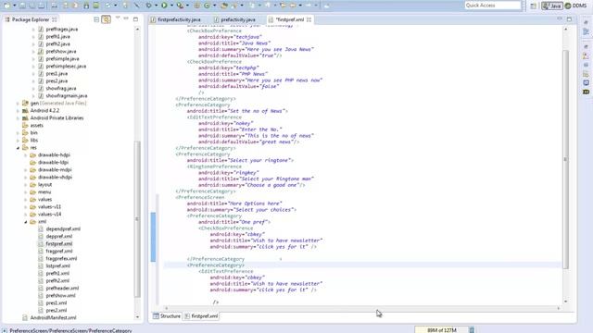Click the Print toolbar icon

click(x=41, y=6)
